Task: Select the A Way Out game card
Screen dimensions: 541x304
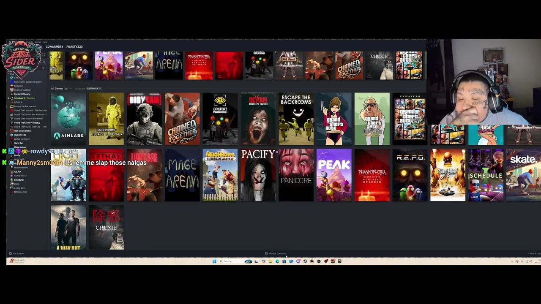Action: tap(68, 228)
